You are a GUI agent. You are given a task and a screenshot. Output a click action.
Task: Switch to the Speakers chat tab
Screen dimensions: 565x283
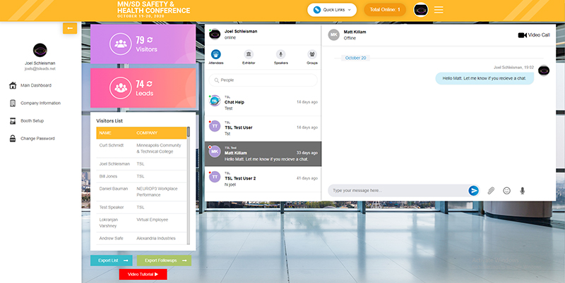tap(280, 57)
